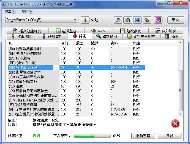This screenshot has height=144, width=190.
Task: Click the 目前 column header
Action: tap(67, 43)
